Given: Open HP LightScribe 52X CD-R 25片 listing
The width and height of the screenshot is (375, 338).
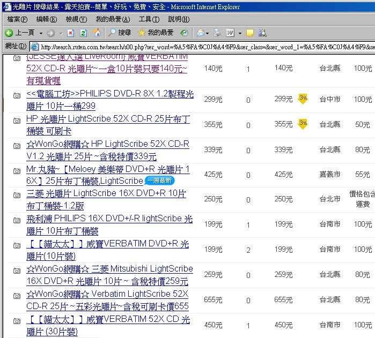Looking at the screenshot, I should tap(108, 125).
